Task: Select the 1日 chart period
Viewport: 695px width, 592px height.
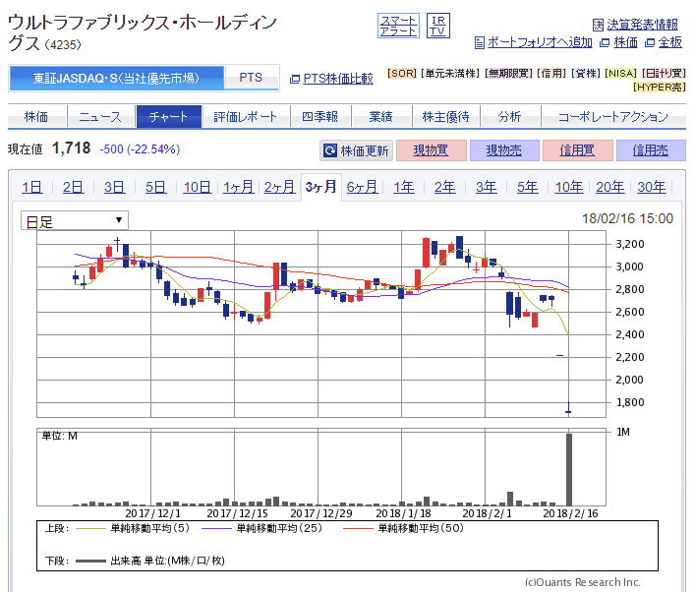Action: click(32, 187)
